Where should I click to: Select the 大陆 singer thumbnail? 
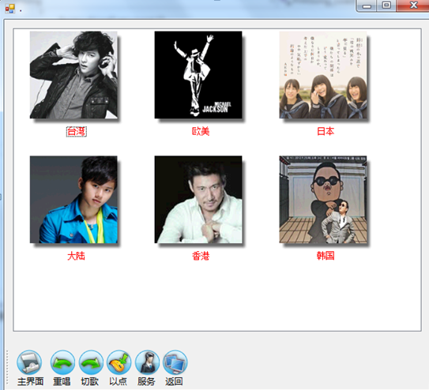pos(73,200)
